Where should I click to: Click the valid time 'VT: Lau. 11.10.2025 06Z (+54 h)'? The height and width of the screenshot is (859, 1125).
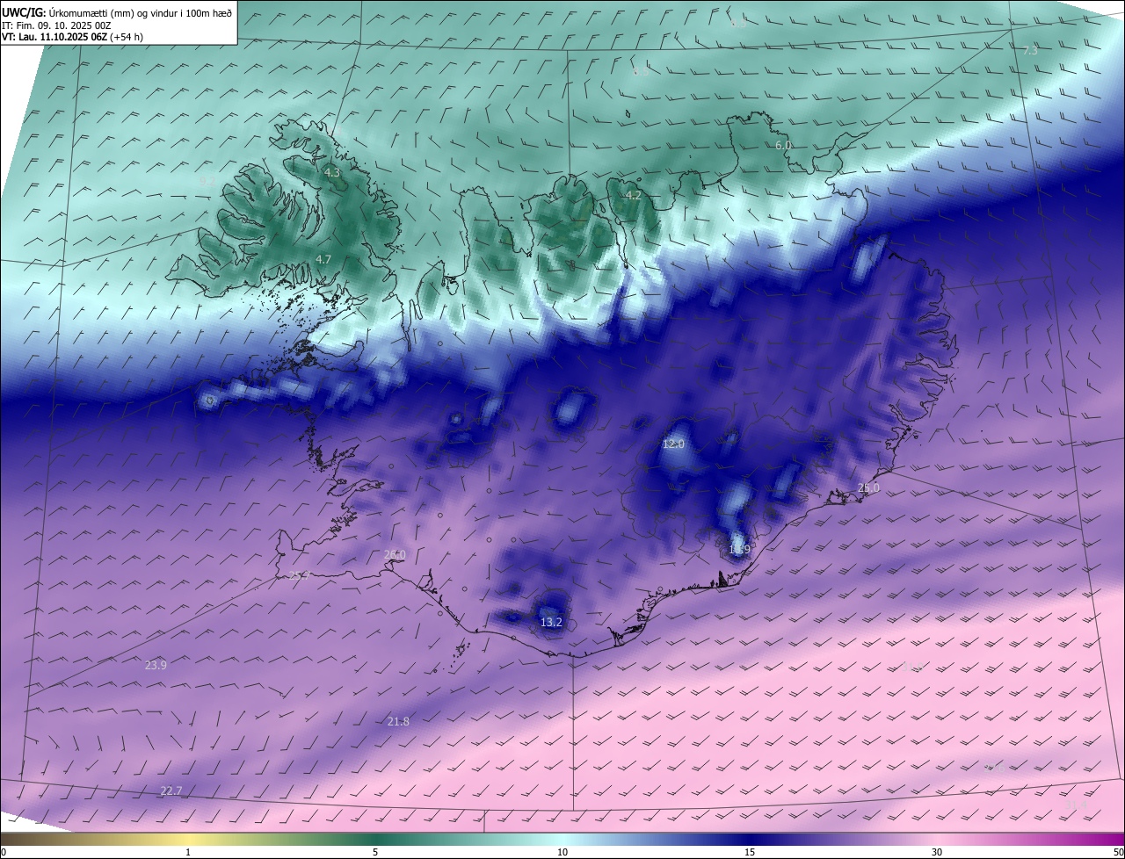pos(73,37)
